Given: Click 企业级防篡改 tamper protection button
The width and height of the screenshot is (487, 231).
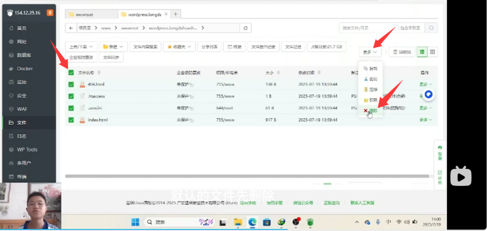Looking at the screenshot, I should [81, 58].
